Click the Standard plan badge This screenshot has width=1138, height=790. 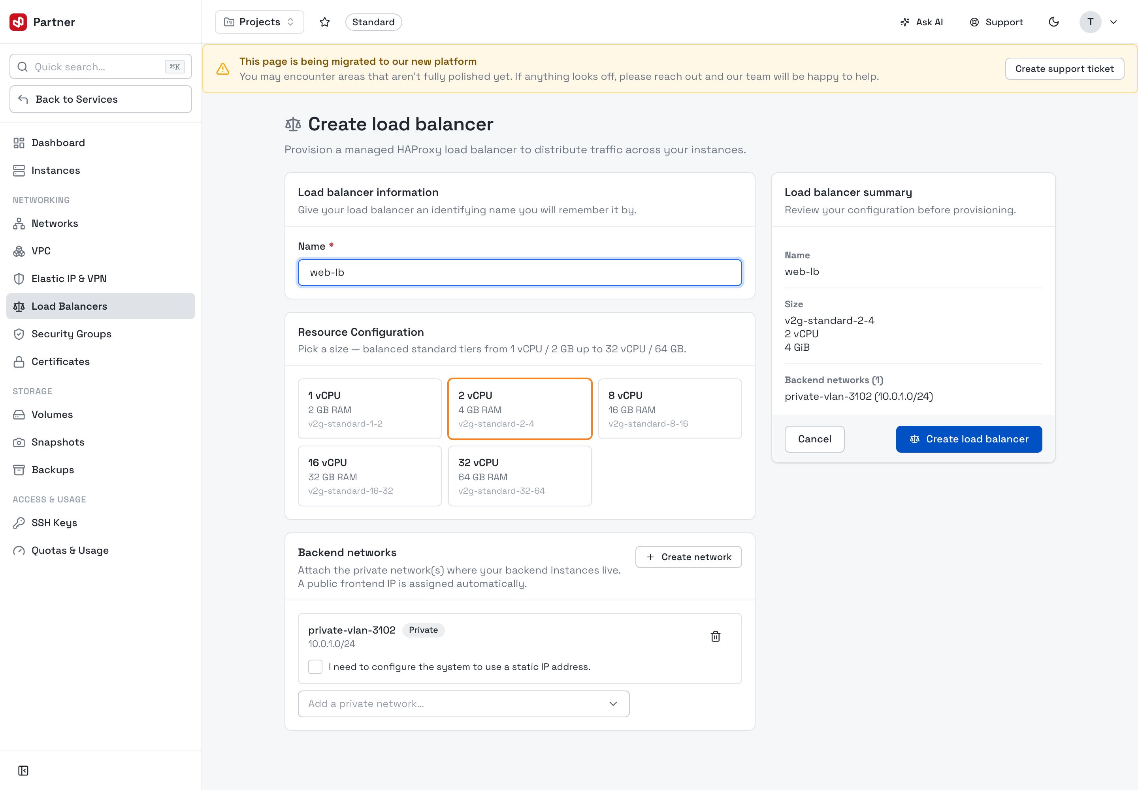[373, 22]
